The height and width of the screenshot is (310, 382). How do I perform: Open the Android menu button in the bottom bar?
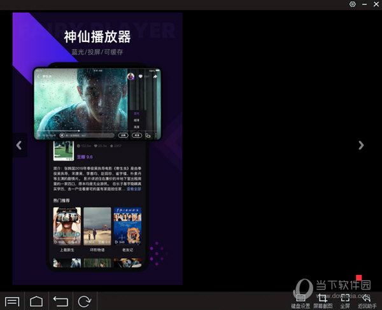12,302
